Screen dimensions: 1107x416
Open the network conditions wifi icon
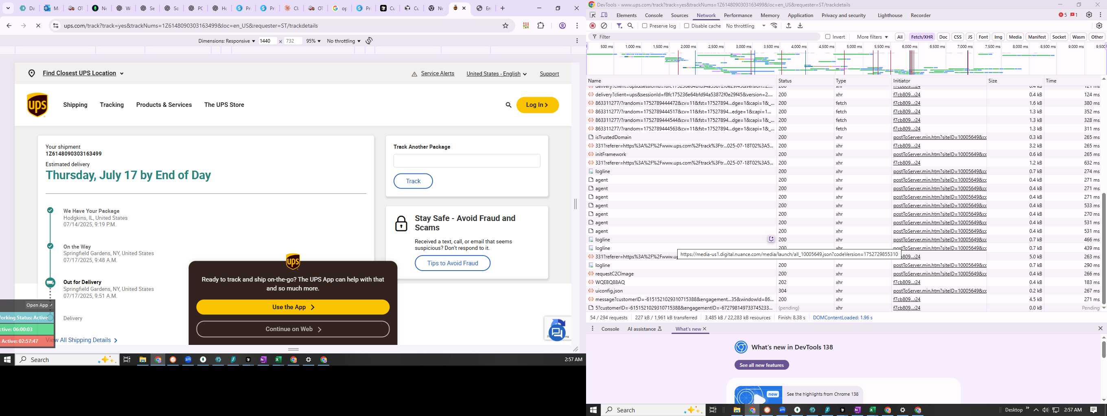[774, 26]
